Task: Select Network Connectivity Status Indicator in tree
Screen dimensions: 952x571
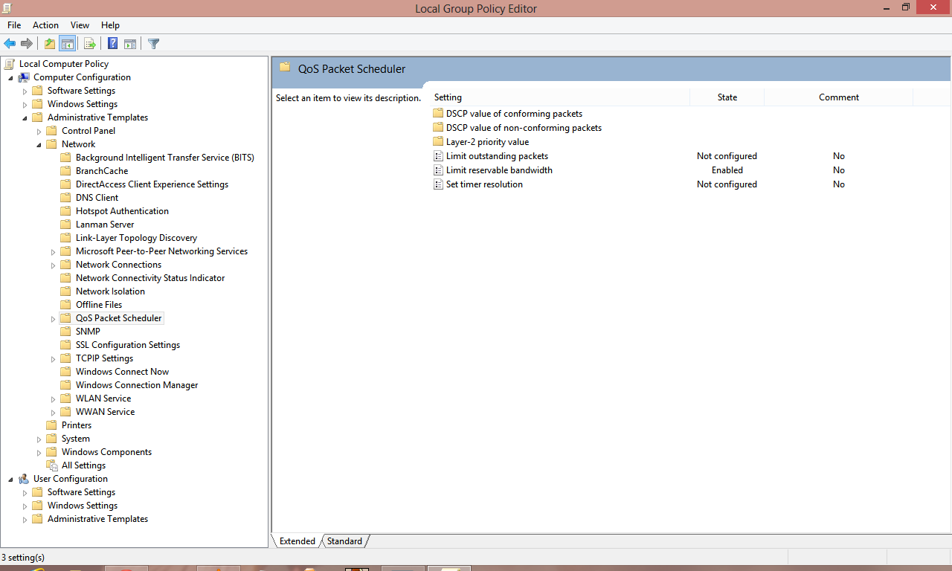Action: 150,278
